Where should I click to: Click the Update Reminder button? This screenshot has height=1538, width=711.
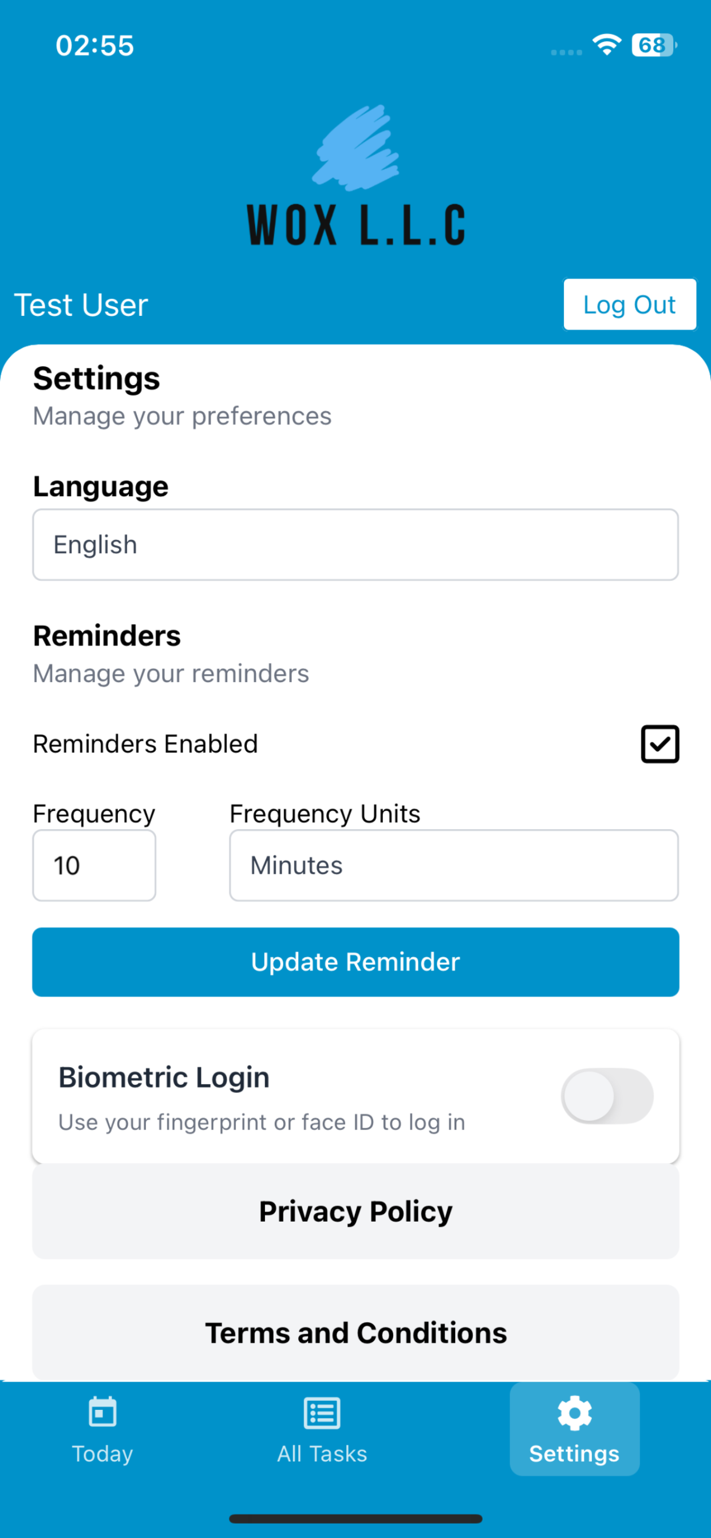click(x=355, y=962)
